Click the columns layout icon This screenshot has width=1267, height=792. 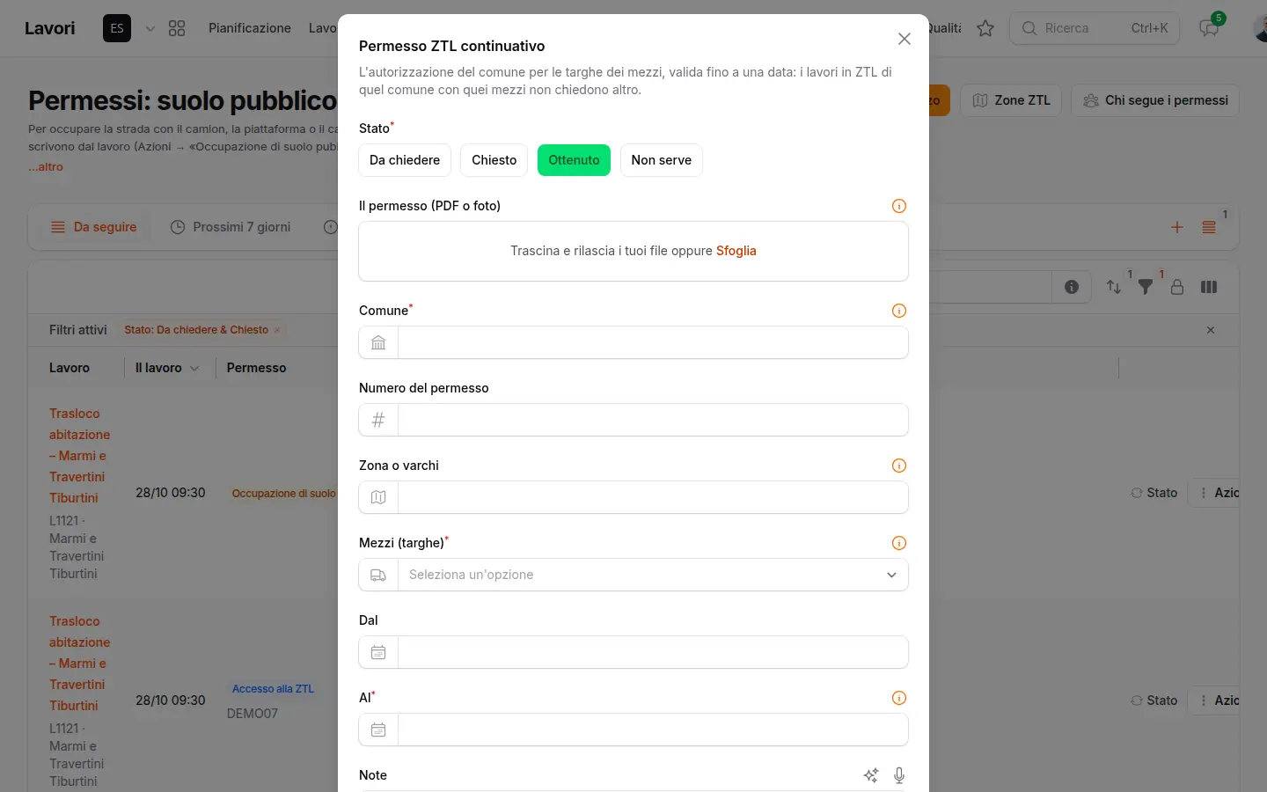click(x=1209, y=287)
